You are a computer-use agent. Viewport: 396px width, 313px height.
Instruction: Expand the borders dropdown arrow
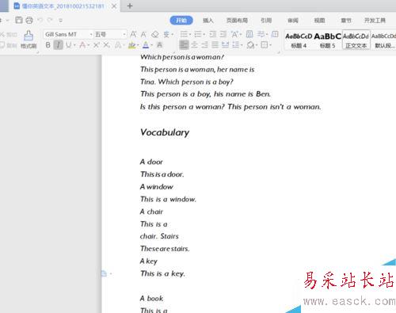[x=270, y=45]
